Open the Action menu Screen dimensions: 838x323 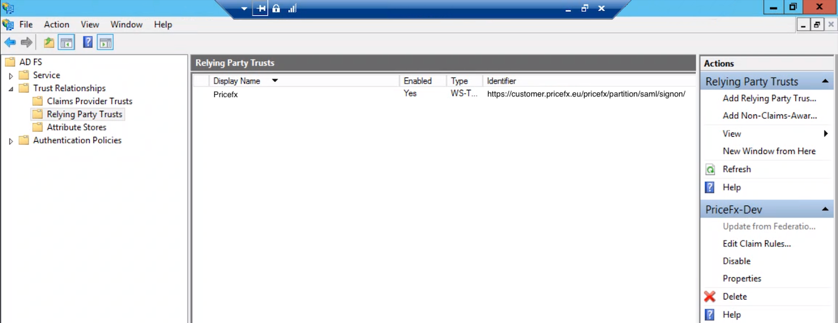click(56, 25)
